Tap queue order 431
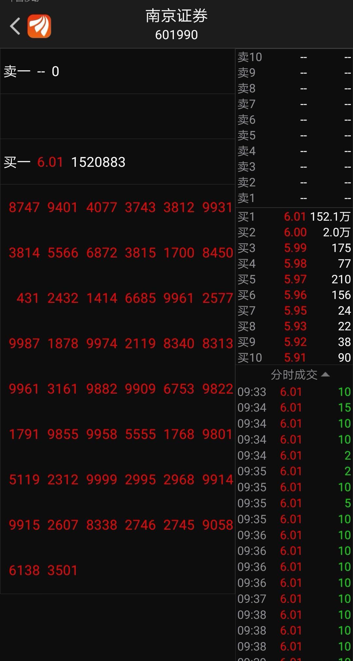This screenshot has height=661, width=353. coord(28,298)
